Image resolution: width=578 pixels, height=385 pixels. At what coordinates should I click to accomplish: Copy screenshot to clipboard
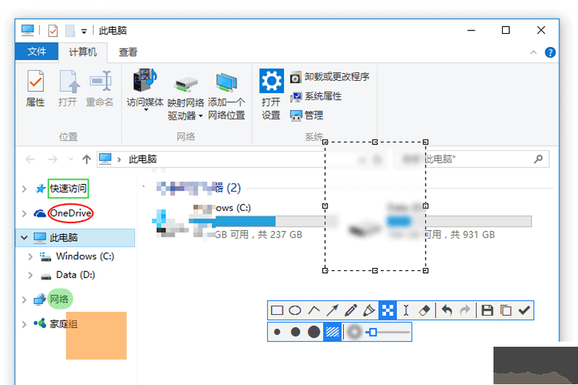tap(506, 311)
